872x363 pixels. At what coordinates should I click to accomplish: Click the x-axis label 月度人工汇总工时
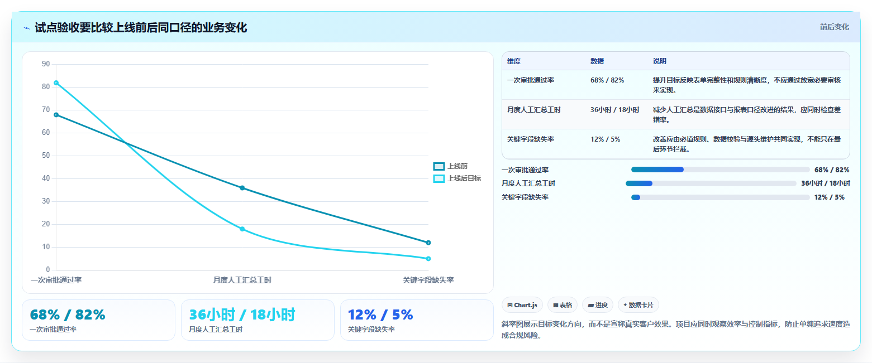pyautogui.click(x=242, y=280)
